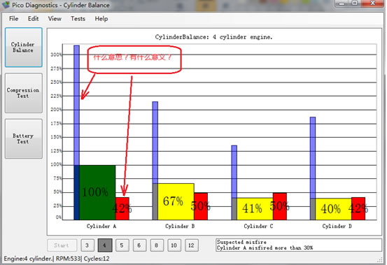
Task: Click the green 100% Cylinder A bar
Action: pyautogui.click(x=97, y=192)
